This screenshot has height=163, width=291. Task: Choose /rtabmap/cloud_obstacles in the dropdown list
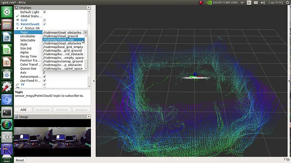[x=63, y=43]
